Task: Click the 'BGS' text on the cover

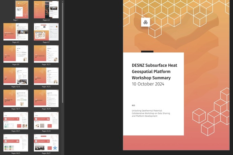Action: pyautogui.click(x=133, y=105)
